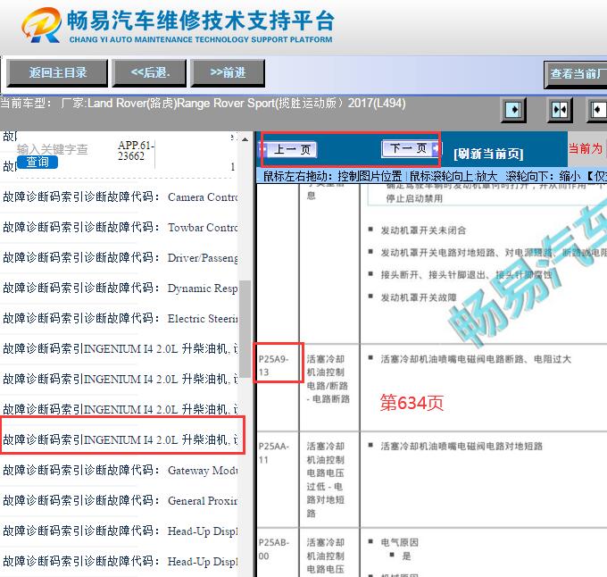This screenshot has height=577, width=607.
Task: Click the 返回主目录 button
Action: click(x=57, y=73)
